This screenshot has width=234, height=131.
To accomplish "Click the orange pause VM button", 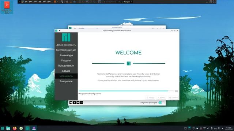I will [x=55, y=2].
